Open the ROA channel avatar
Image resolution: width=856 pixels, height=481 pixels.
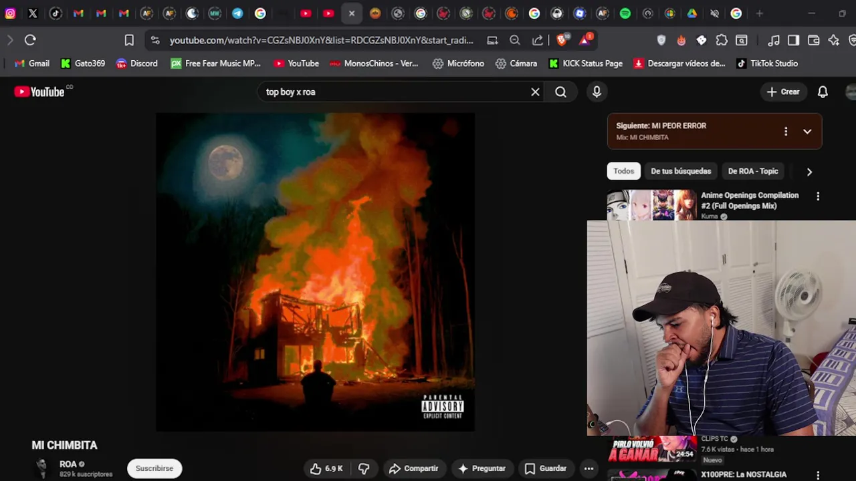pos(42,468)
